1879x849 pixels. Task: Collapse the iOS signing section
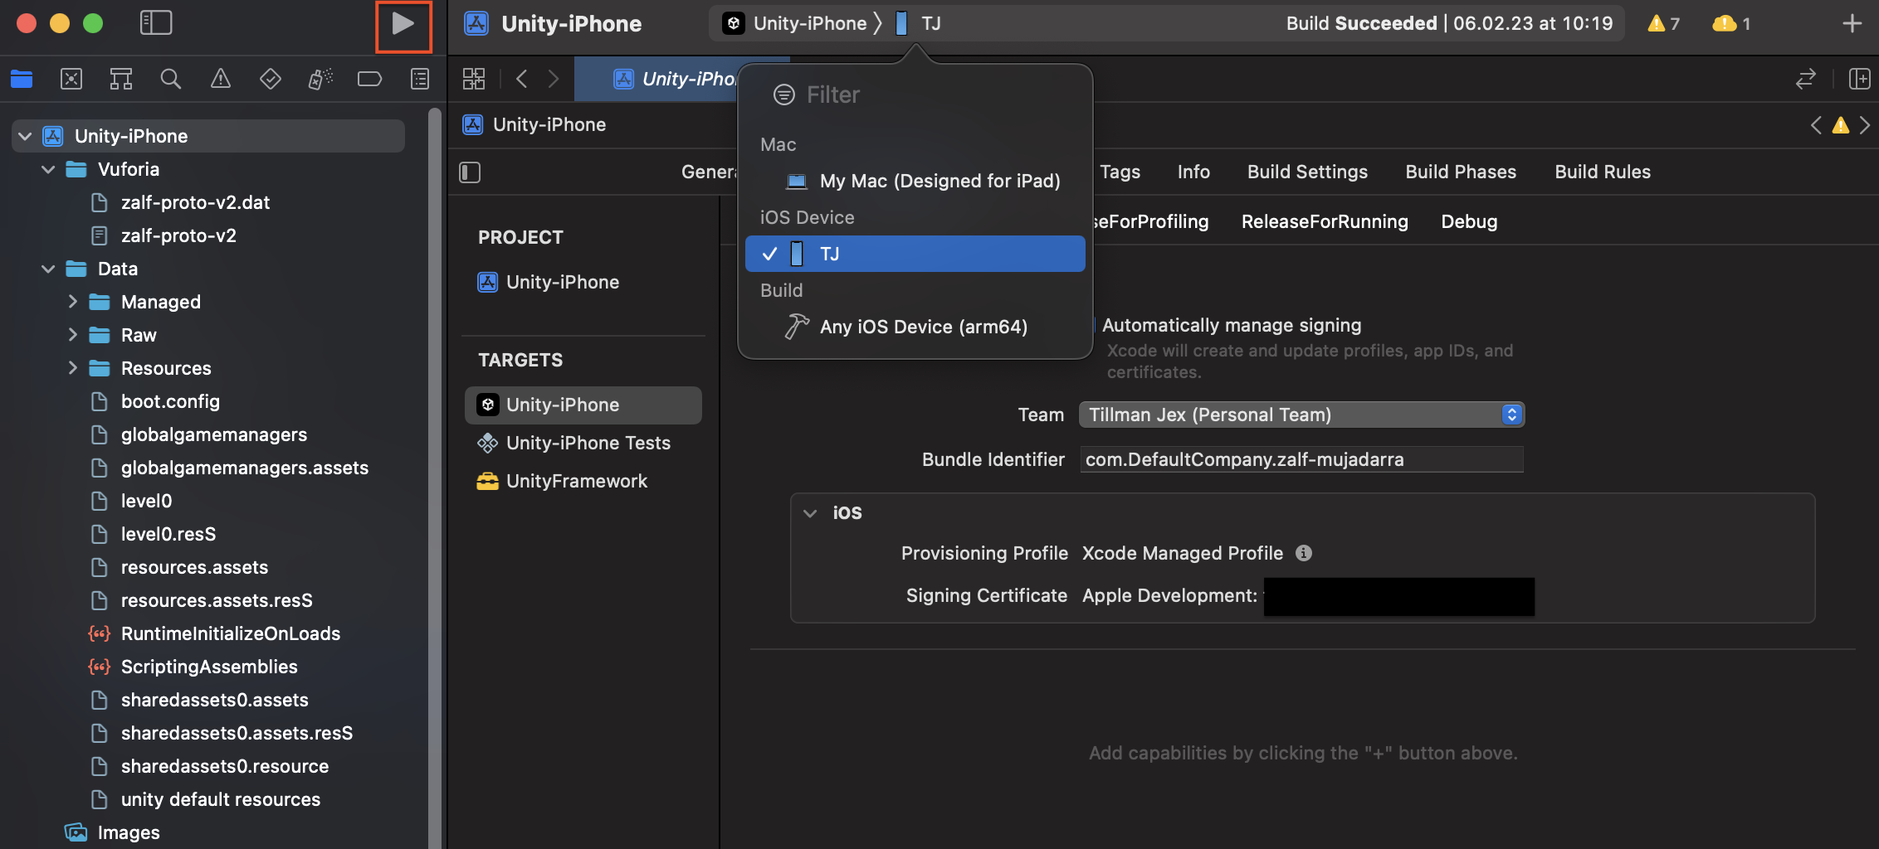click(810, 513)
